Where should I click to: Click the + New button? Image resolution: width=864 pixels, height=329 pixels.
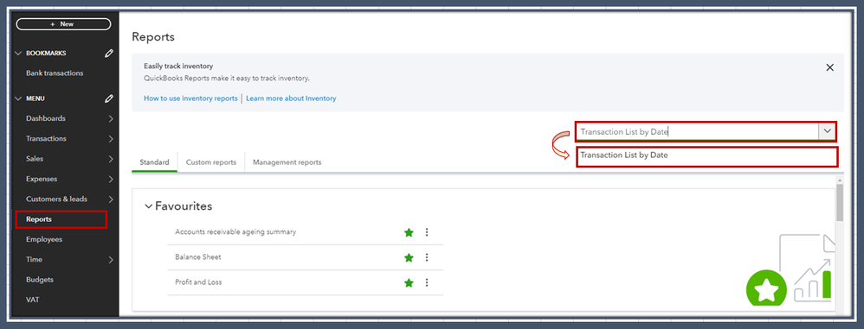tap(63, 24)
